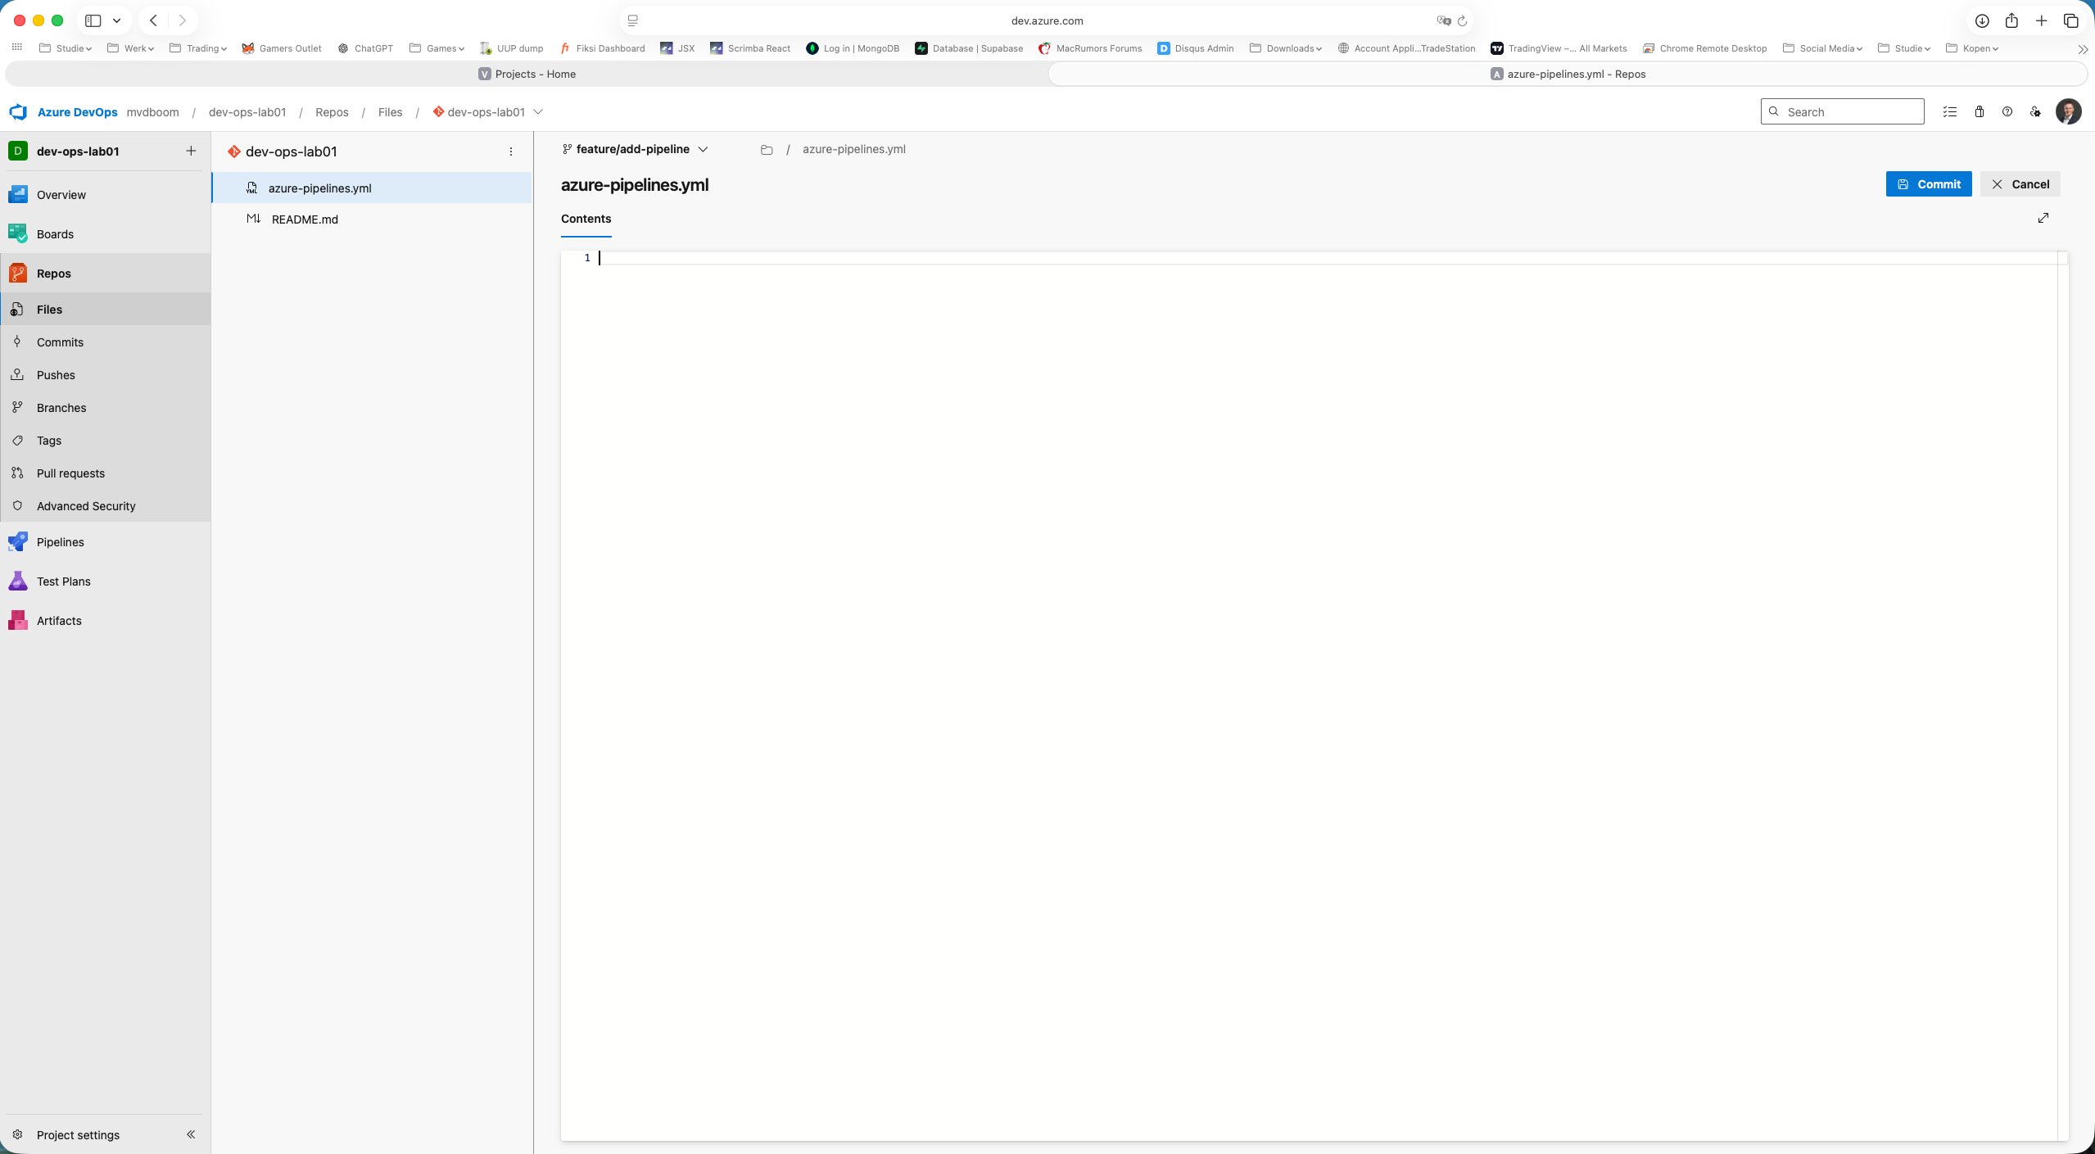Screen dimensions: 2095x1154
Task: Select the Contents tab
Action: [x=586, y=219]
